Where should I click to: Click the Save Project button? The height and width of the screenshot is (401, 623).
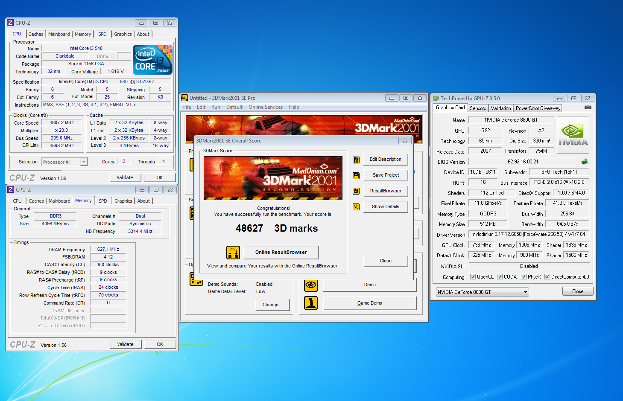386,175
